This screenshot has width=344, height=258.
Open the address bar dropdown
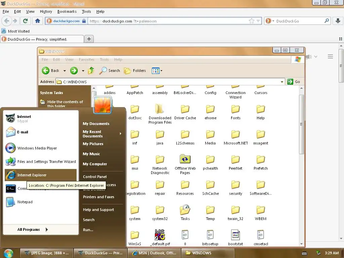coord(282,82)
